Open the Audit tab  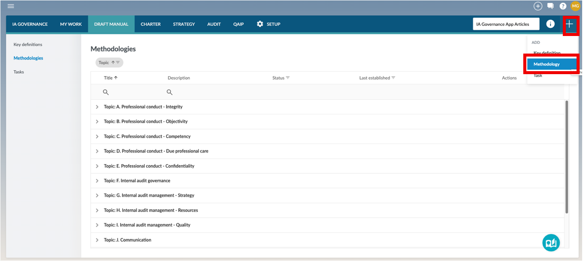214,24
